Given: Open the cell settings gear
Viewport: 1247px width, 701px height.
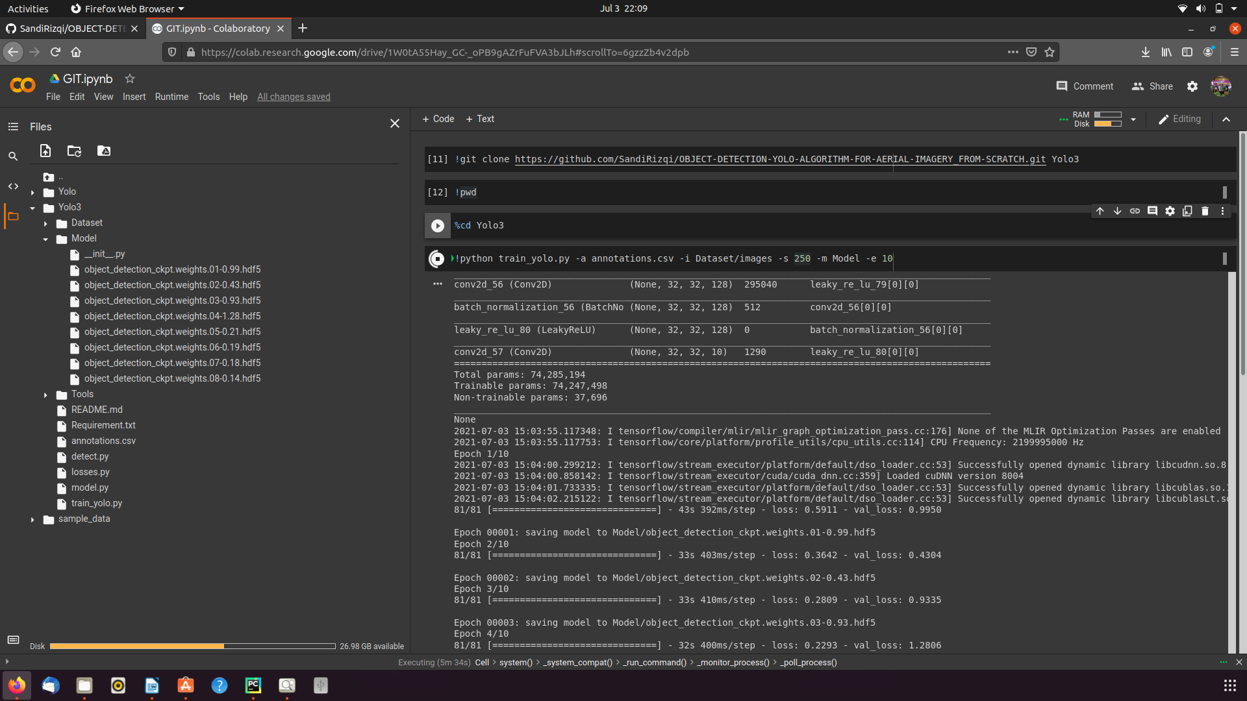Looking at the screenshot, I should [x=1170, y=211].
